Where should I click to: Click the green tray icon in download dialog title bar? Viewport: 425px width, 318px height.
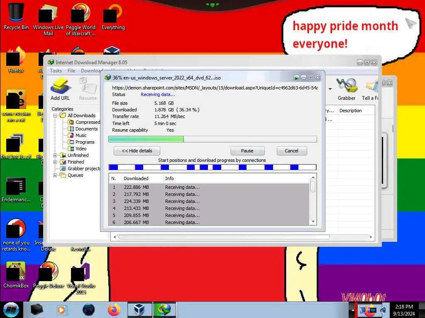[296, 78]
